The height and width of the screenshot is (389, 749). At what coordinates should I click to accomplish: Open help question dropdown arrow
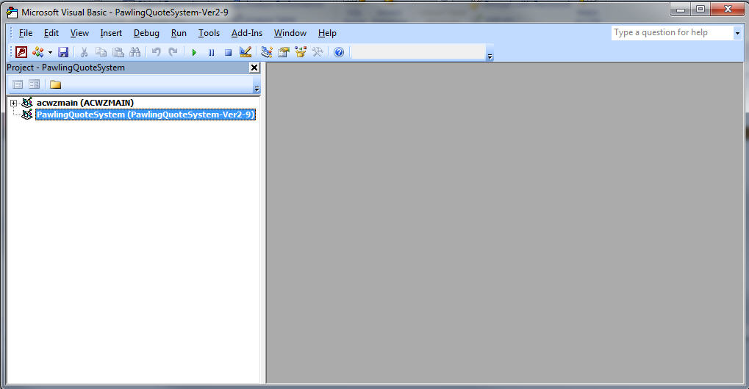(x=737, y=33)
